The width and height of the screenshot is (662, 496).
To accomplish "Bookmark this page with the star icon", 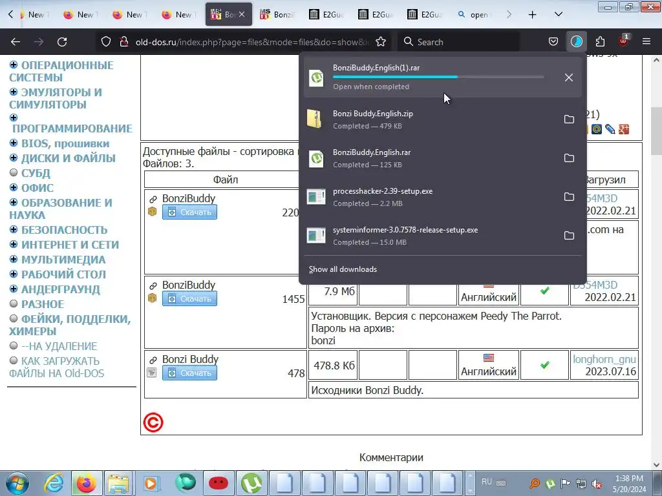I will tap(380, 42).
